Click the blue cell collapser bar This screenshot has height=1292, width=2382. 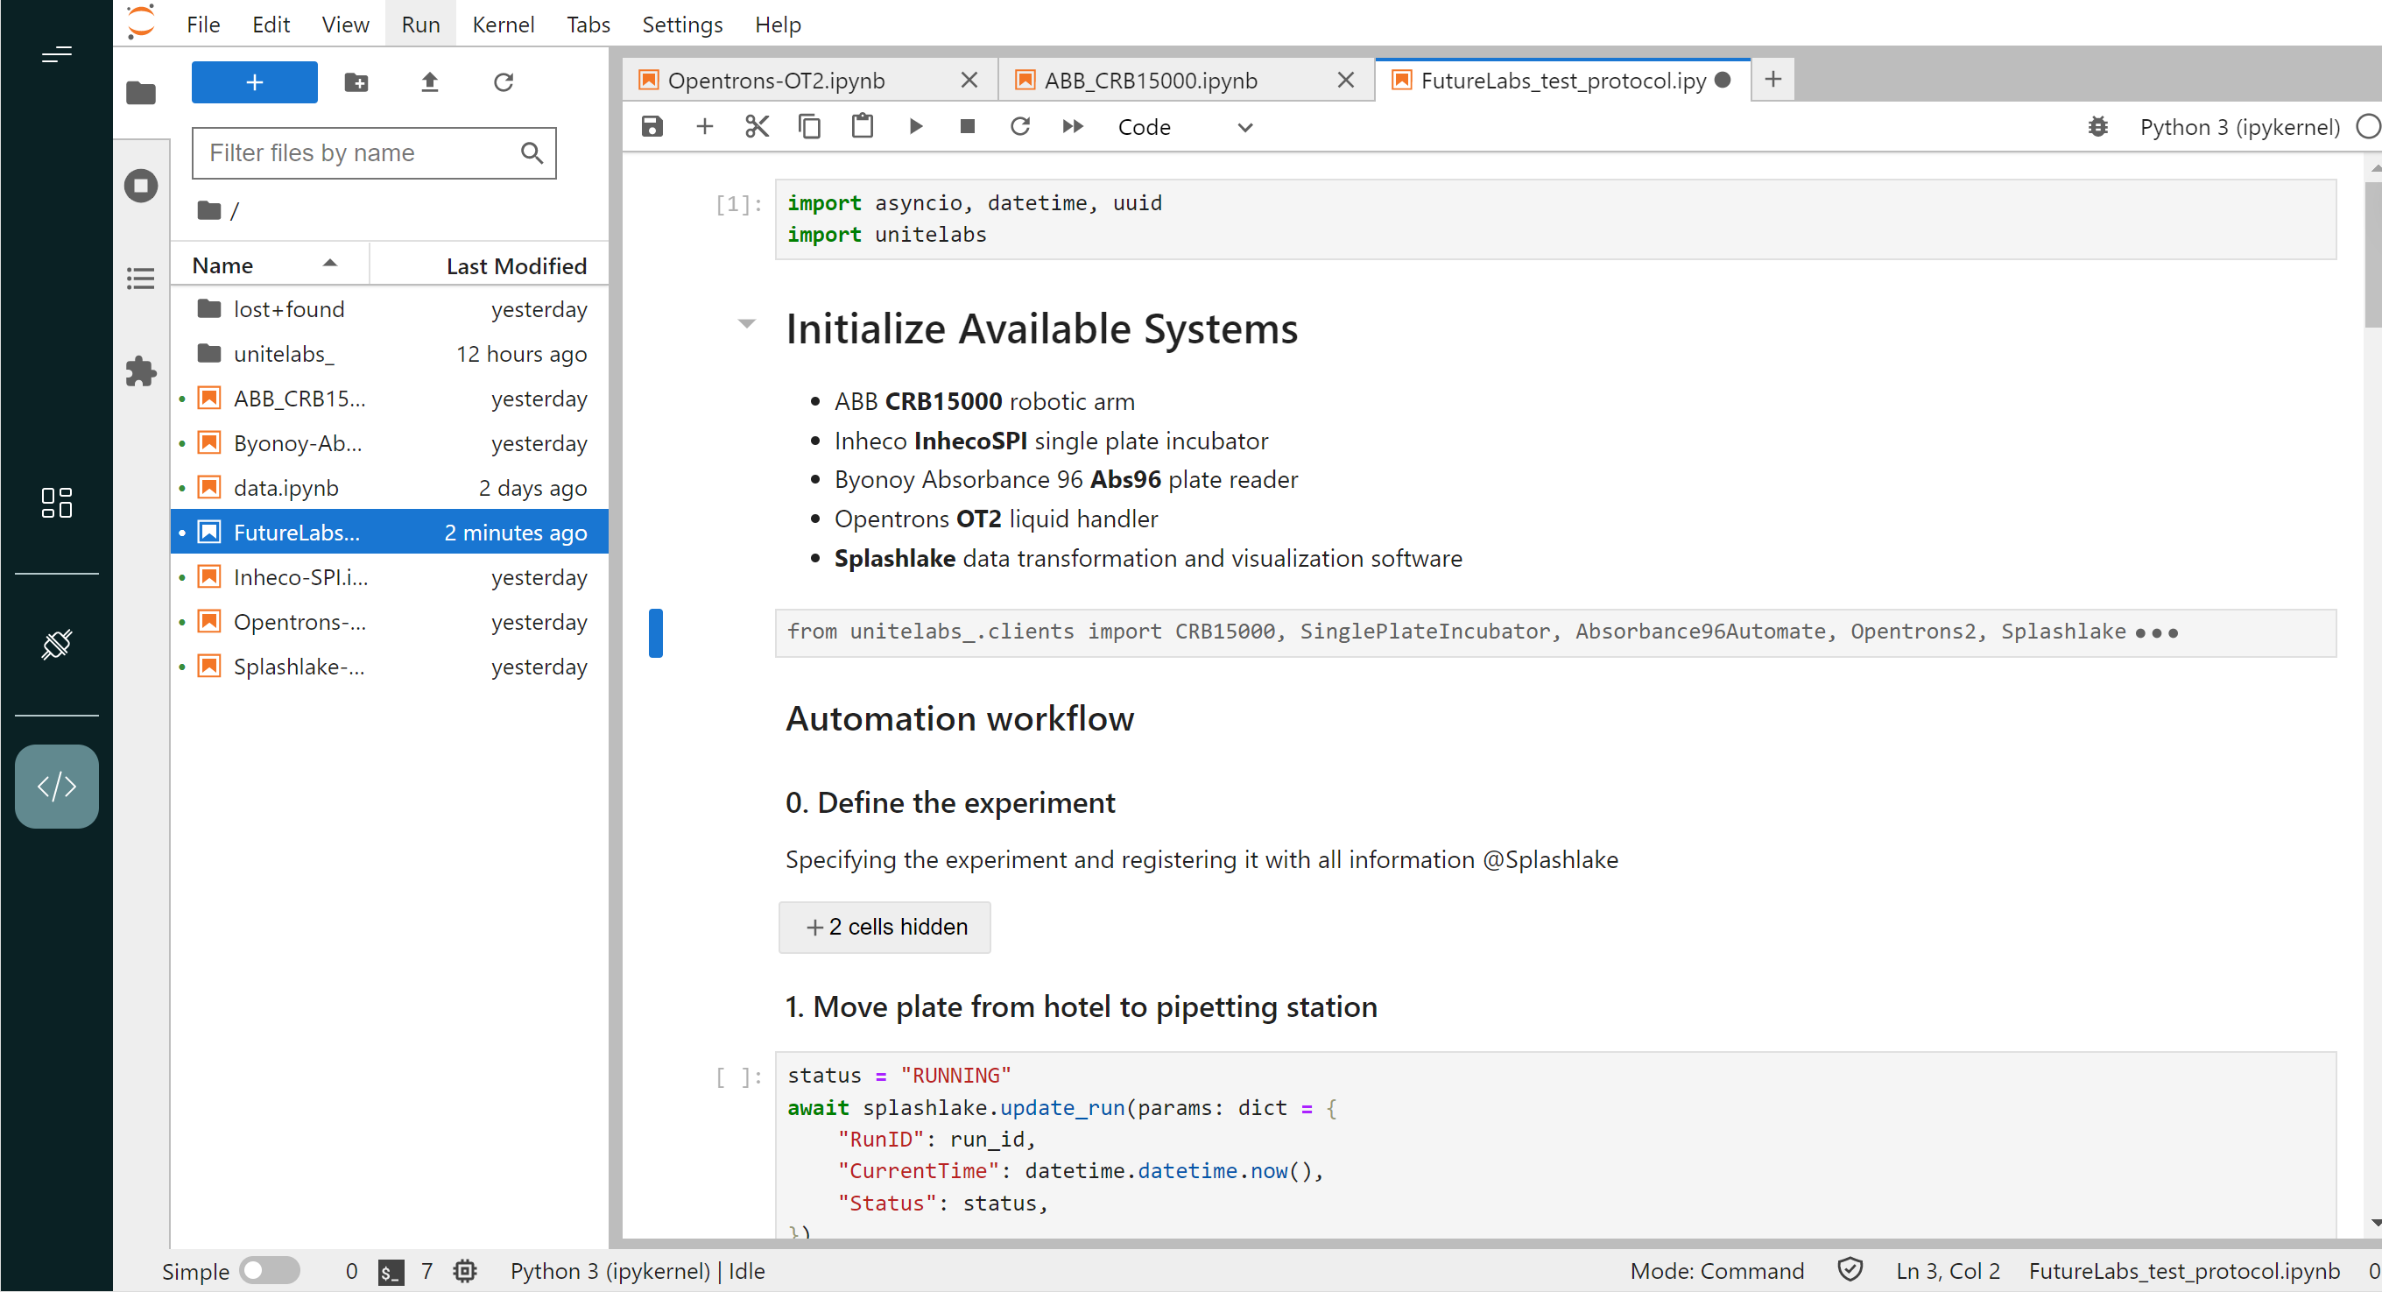click(656, 632)
